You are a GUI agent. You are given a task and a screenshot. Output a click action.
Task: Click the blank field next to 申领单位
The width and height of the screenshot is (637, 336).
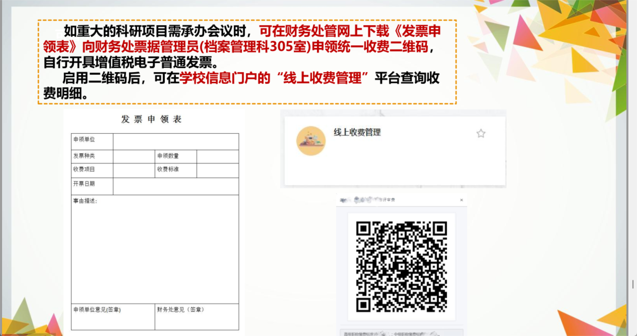click(x=176, y=142)
